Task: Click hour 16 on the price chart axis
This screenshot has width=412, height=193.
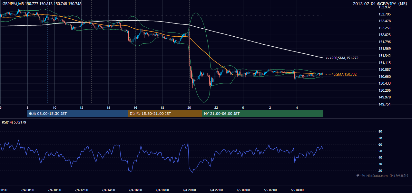Action: pyautogui.click(x=135, y=108)
